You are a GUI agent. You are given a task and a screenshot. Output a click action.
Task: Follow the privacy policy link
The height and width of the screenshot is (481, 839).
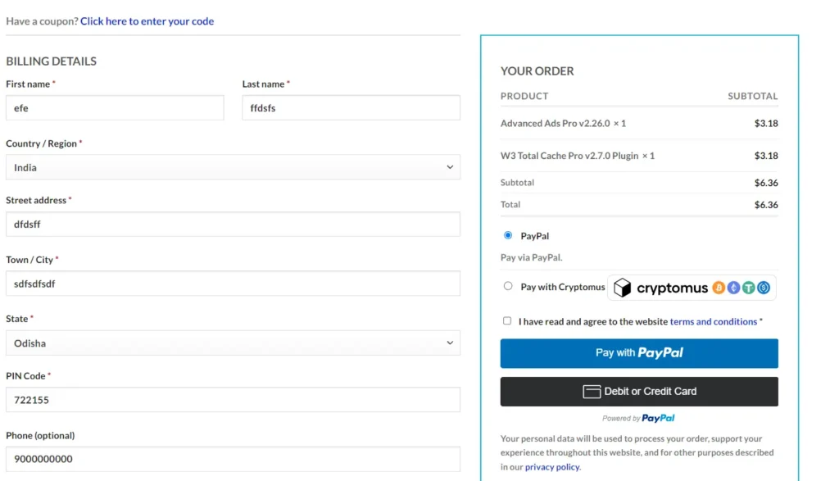[x=552, y=467]
